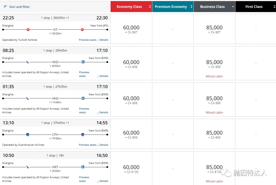Click United airline icon on 10:50 flight
276x185 pixels.
click(83, 167)
